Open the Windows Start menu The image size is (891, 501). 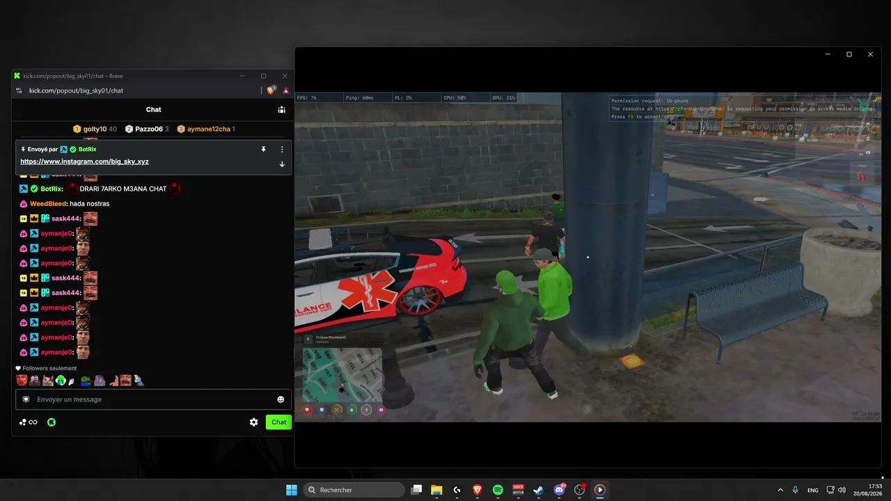click(292, 490)
